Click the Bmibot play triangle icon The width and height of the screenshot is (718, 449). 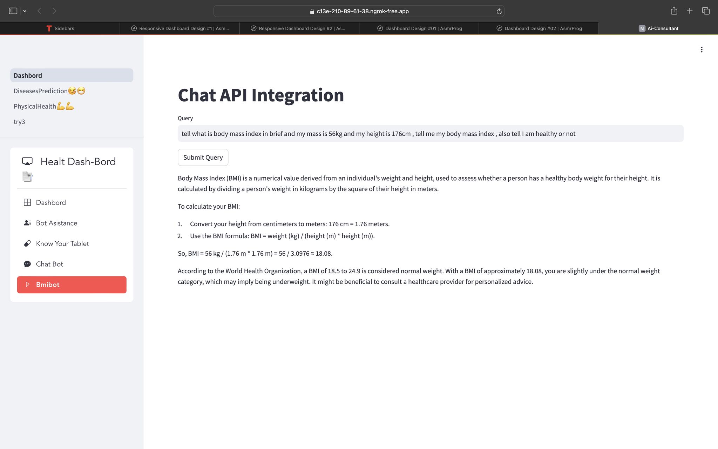(x=27, y=284)
